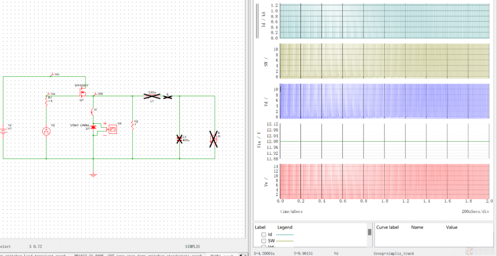This screenshot has height=256, width=497.
Task: Click the 'Id / kA' axis label
Action: (x=263, y=20)
